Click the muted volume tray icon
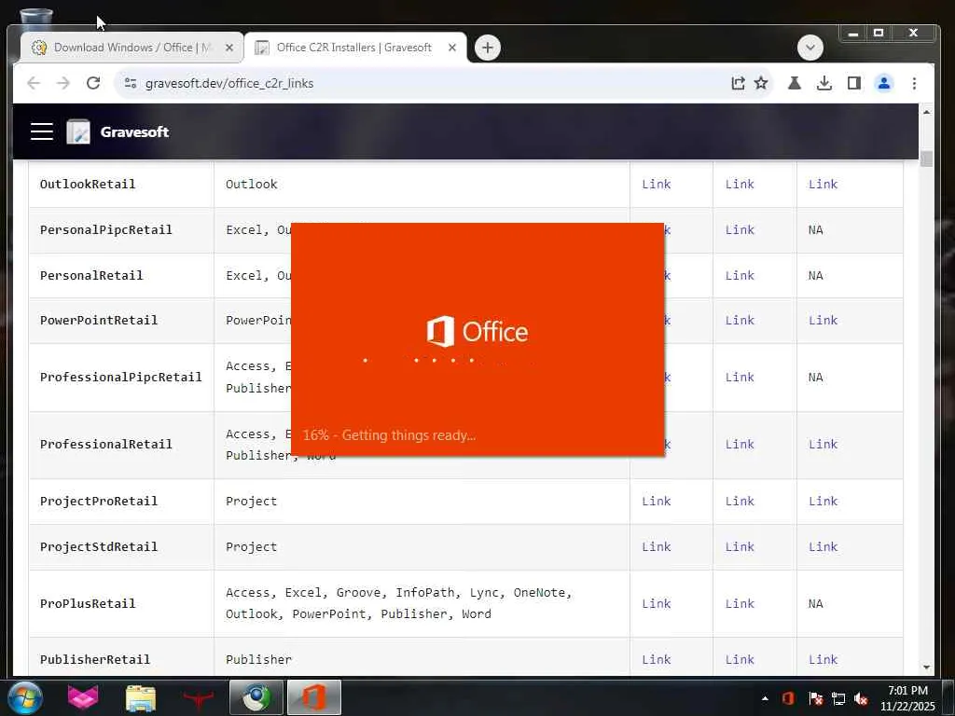This screenshot has height=716, width=955. (861, 698)
